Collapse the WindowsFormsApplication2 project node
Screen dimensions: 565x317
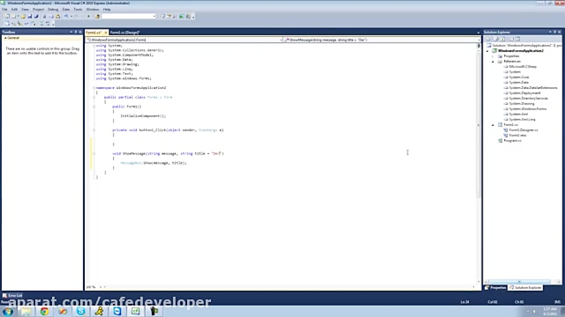coord(488,51)
